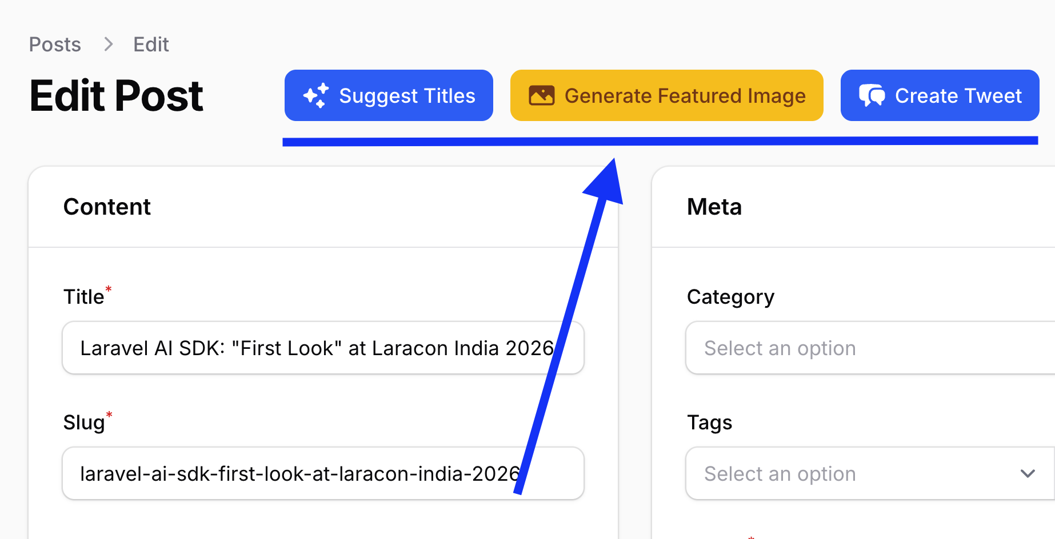This screenshot has height=539, width=1055.
Task: Click the breadcrumb chevron separator after Posts
Action: (108, 44)
